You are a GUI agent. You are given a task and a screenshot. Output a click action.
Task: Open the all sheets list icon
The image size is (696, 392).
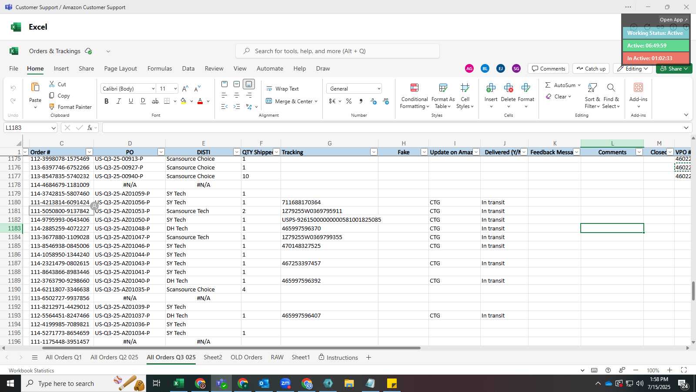[x=35, y=357]
